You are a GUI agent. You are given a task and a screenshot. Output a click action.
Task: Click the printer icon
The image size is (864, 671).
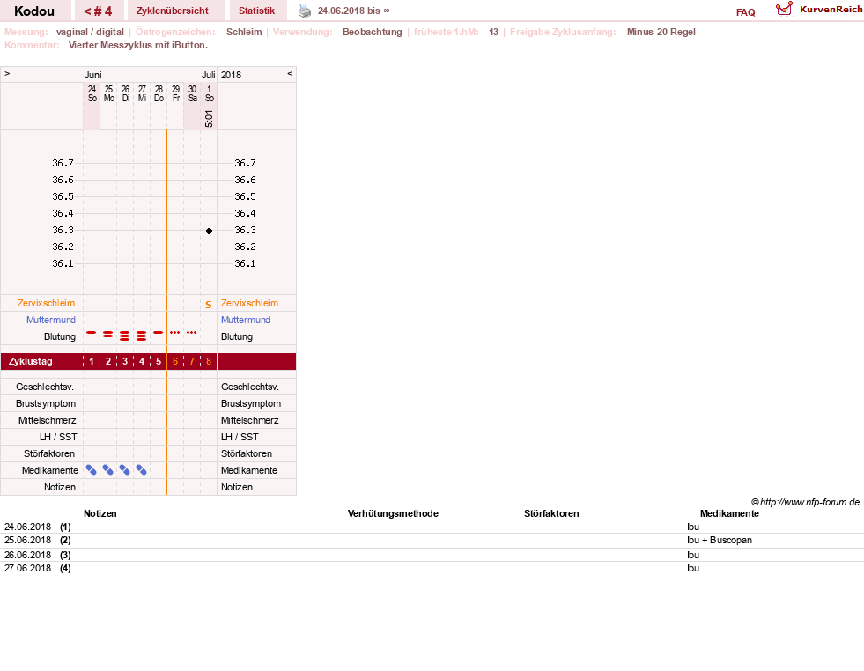pos(305,11)
